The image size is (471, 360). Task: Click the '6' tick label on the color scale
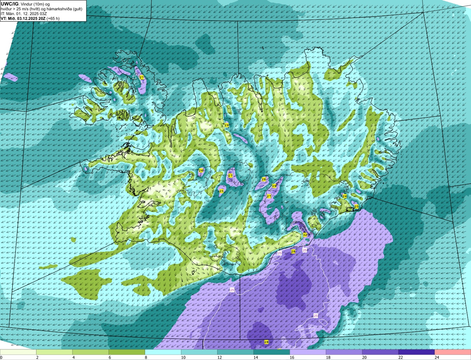click(109, 357)
